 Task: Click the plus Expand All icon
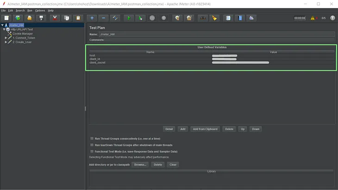pos(92,18)
